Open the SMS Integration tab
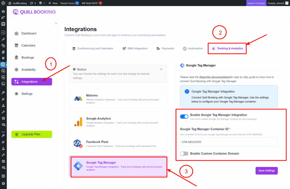 [x=135, y=48]
